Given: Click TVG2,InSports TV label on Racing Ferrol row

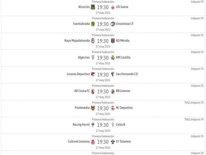Looking at the screenshot, I should pos(194,119).
